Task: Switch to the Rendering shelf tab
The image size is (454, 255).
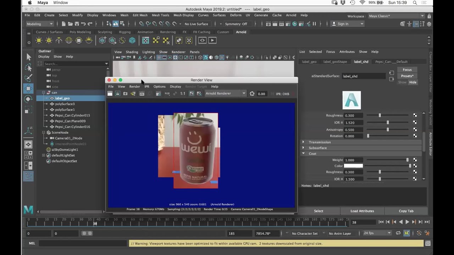Action: [168, 32]
